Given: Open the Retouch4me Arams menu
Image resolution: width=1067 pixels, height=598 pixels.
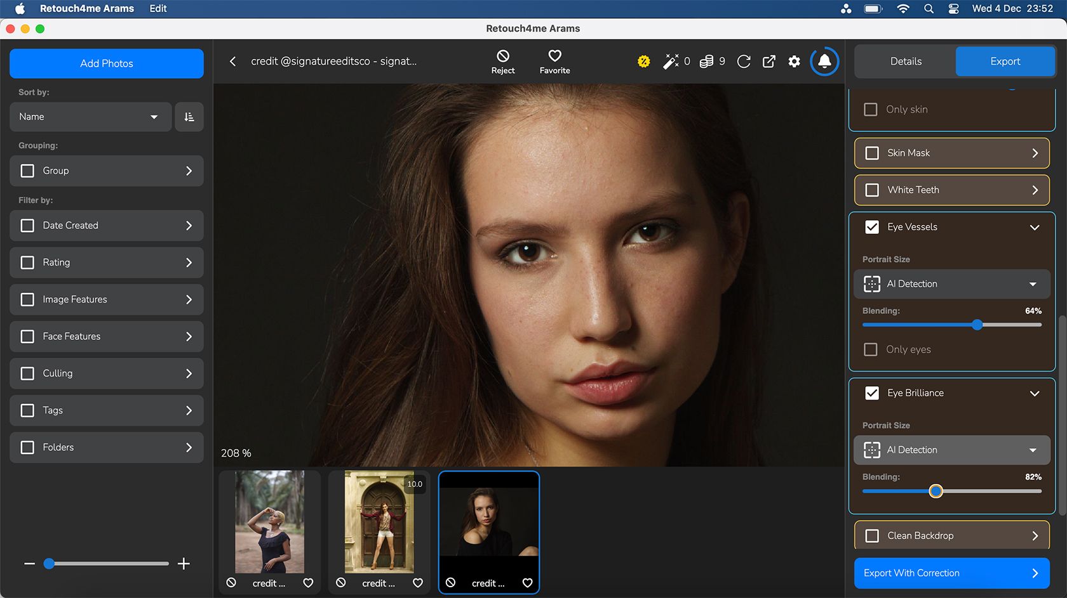Looking at the screenshot, I should tap(87, 9).
